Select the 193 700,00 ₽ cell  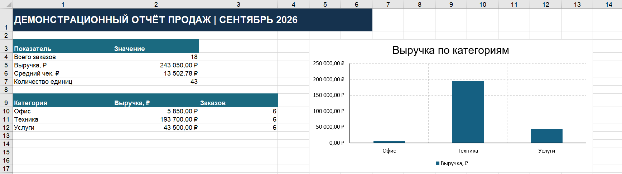pos(156,119)
